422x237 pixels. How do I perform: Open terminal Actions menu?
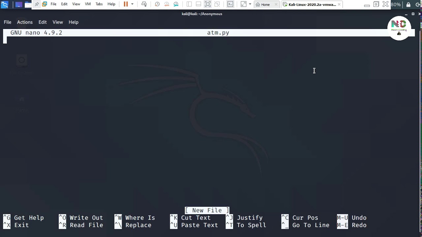point(25,22)
